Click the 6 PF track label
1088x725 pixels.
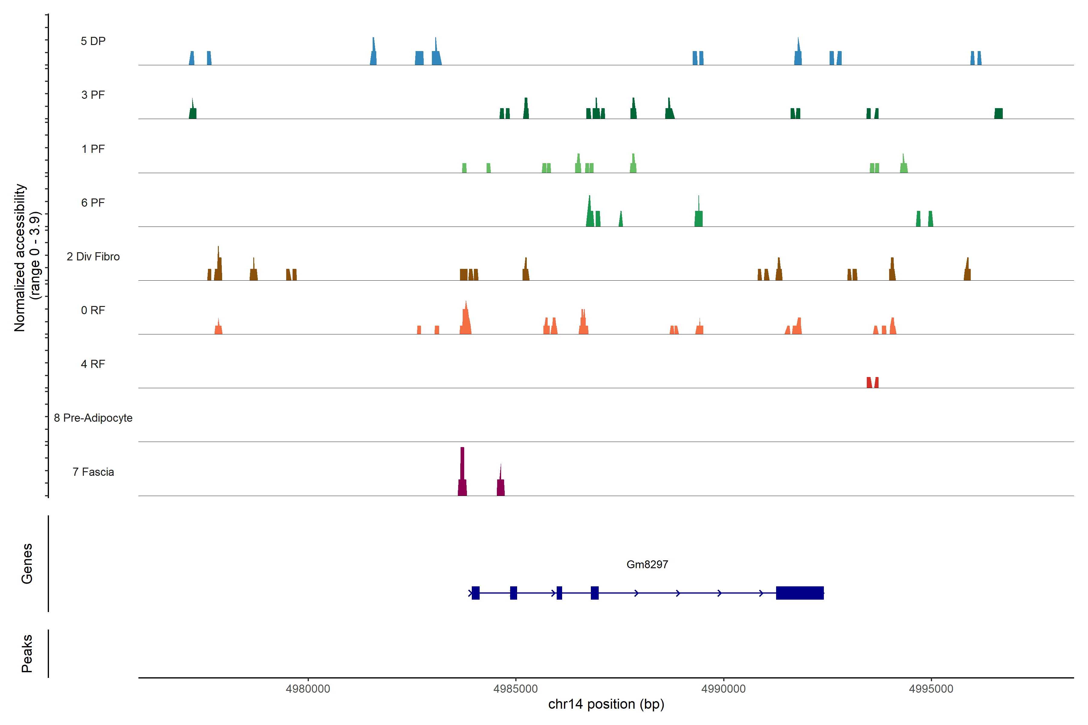(x=93, y=202)
